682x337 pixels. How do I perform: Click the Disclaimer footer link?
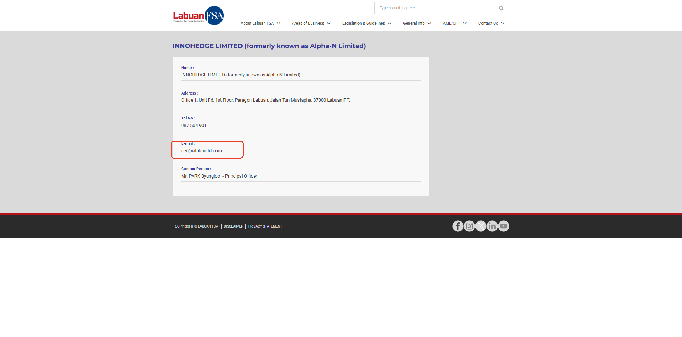(x=233, y=226)
